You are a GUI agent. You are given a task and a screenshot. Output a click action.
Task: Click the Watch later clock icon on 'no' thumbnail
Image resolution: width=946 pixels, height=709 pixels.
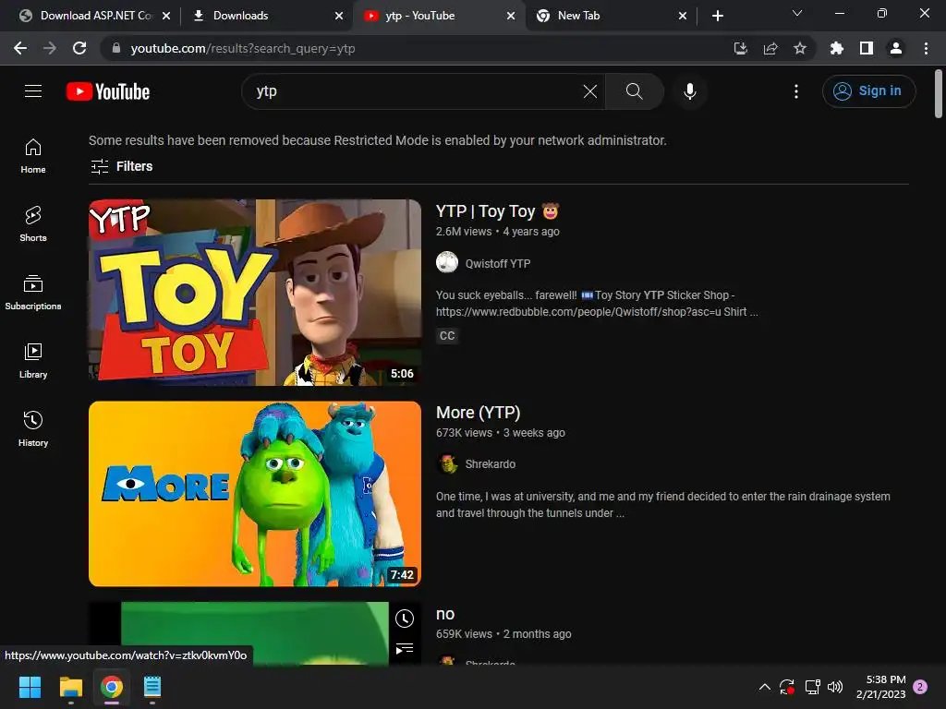tap(405, 618)
